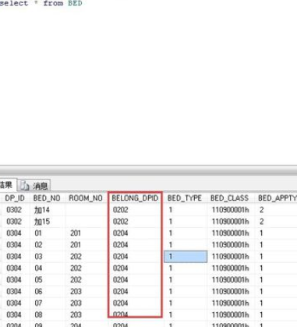Viewport: 297px width, 327px height.
Task: Click the BED_NO column header
Action: pyautogui.click(x=47, y=198)
